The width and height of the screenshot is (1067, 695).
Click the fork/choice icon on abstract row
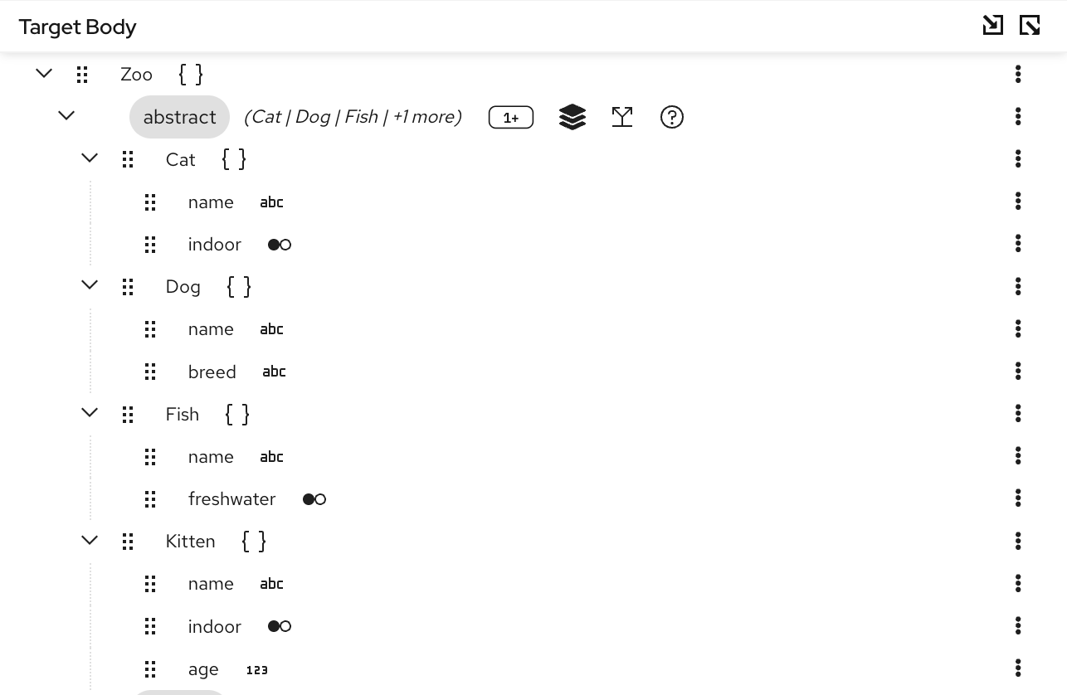[x=622, y=117]
